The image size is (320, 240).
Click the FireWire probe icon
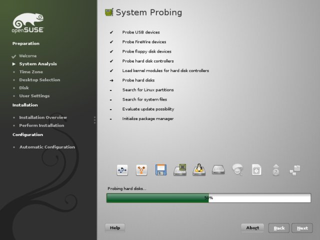click(141, 170)
